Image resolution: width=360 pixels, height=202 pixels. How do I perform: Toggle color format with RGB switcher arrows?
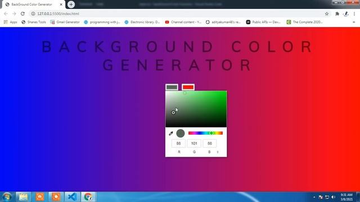pyautogui.click(x=218, y=152)
